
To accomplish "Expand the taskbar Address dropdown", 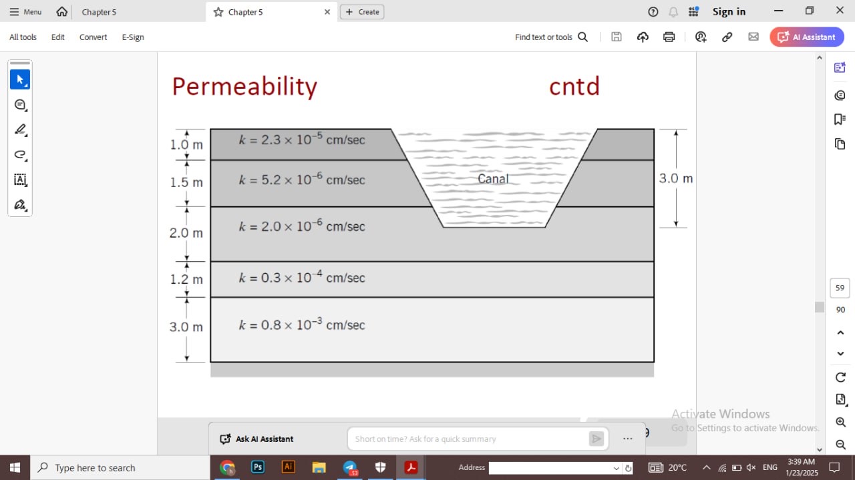I will pos(617,468).
